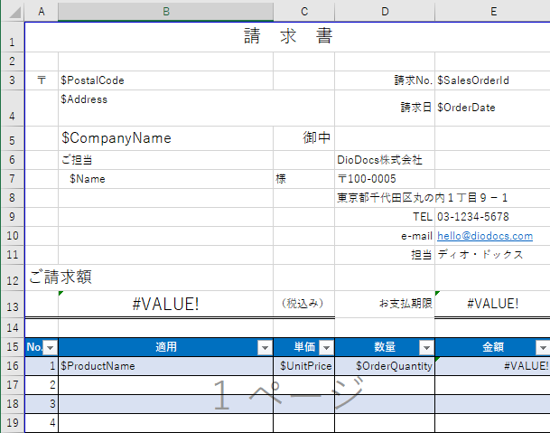Select the $SalesOrderId cell

point(492,80)
